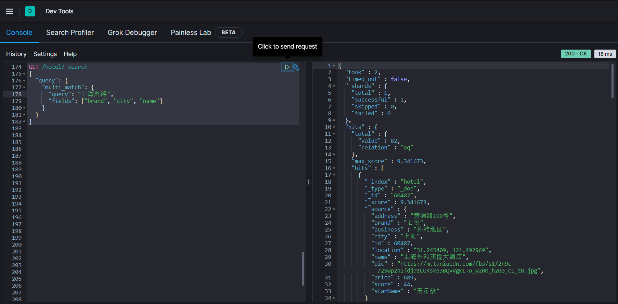Fold the multi_match block at line 177
This screenshot has height=304, width=618.
point(24,88)
